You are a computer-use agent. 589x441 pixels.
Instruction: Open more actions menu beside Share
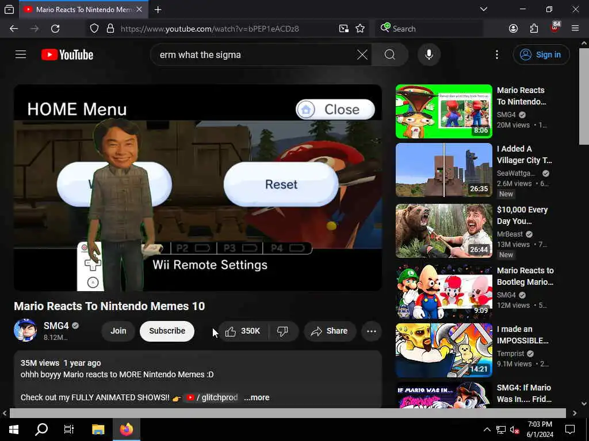372,331
